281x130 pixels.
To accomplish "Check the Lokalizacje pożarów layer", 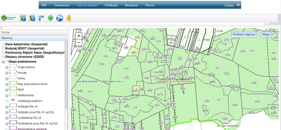I will [x=7, y=101].
